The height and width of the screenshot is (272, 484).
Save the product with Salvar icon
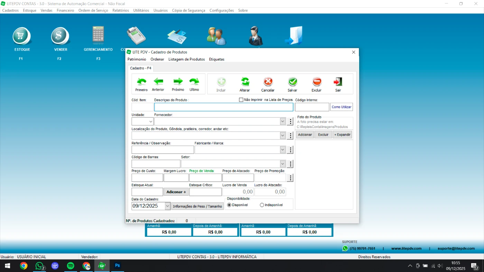[292, 82]
